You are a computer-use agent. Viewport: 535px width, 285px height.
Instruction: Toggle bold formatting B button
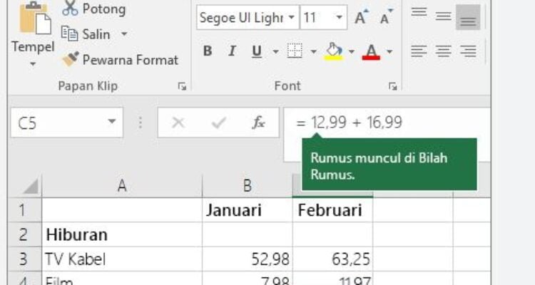click(x=208, y=51)
